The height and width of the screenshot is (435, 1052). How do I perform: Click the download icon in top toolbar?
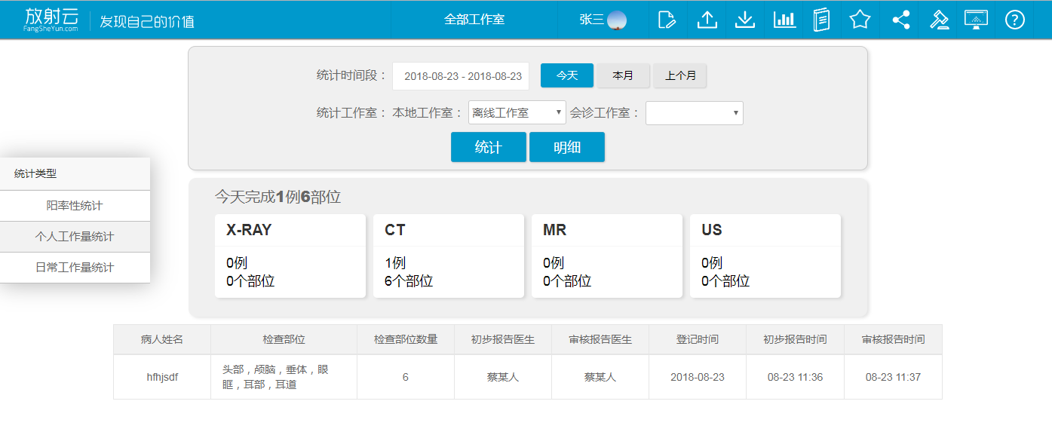point(745,20)
